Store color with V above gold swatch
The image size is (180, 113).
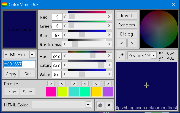[96, 84]
